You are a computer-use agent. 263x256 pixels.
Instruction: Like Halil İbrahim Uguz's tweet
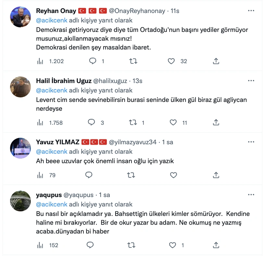click(173, 123)
